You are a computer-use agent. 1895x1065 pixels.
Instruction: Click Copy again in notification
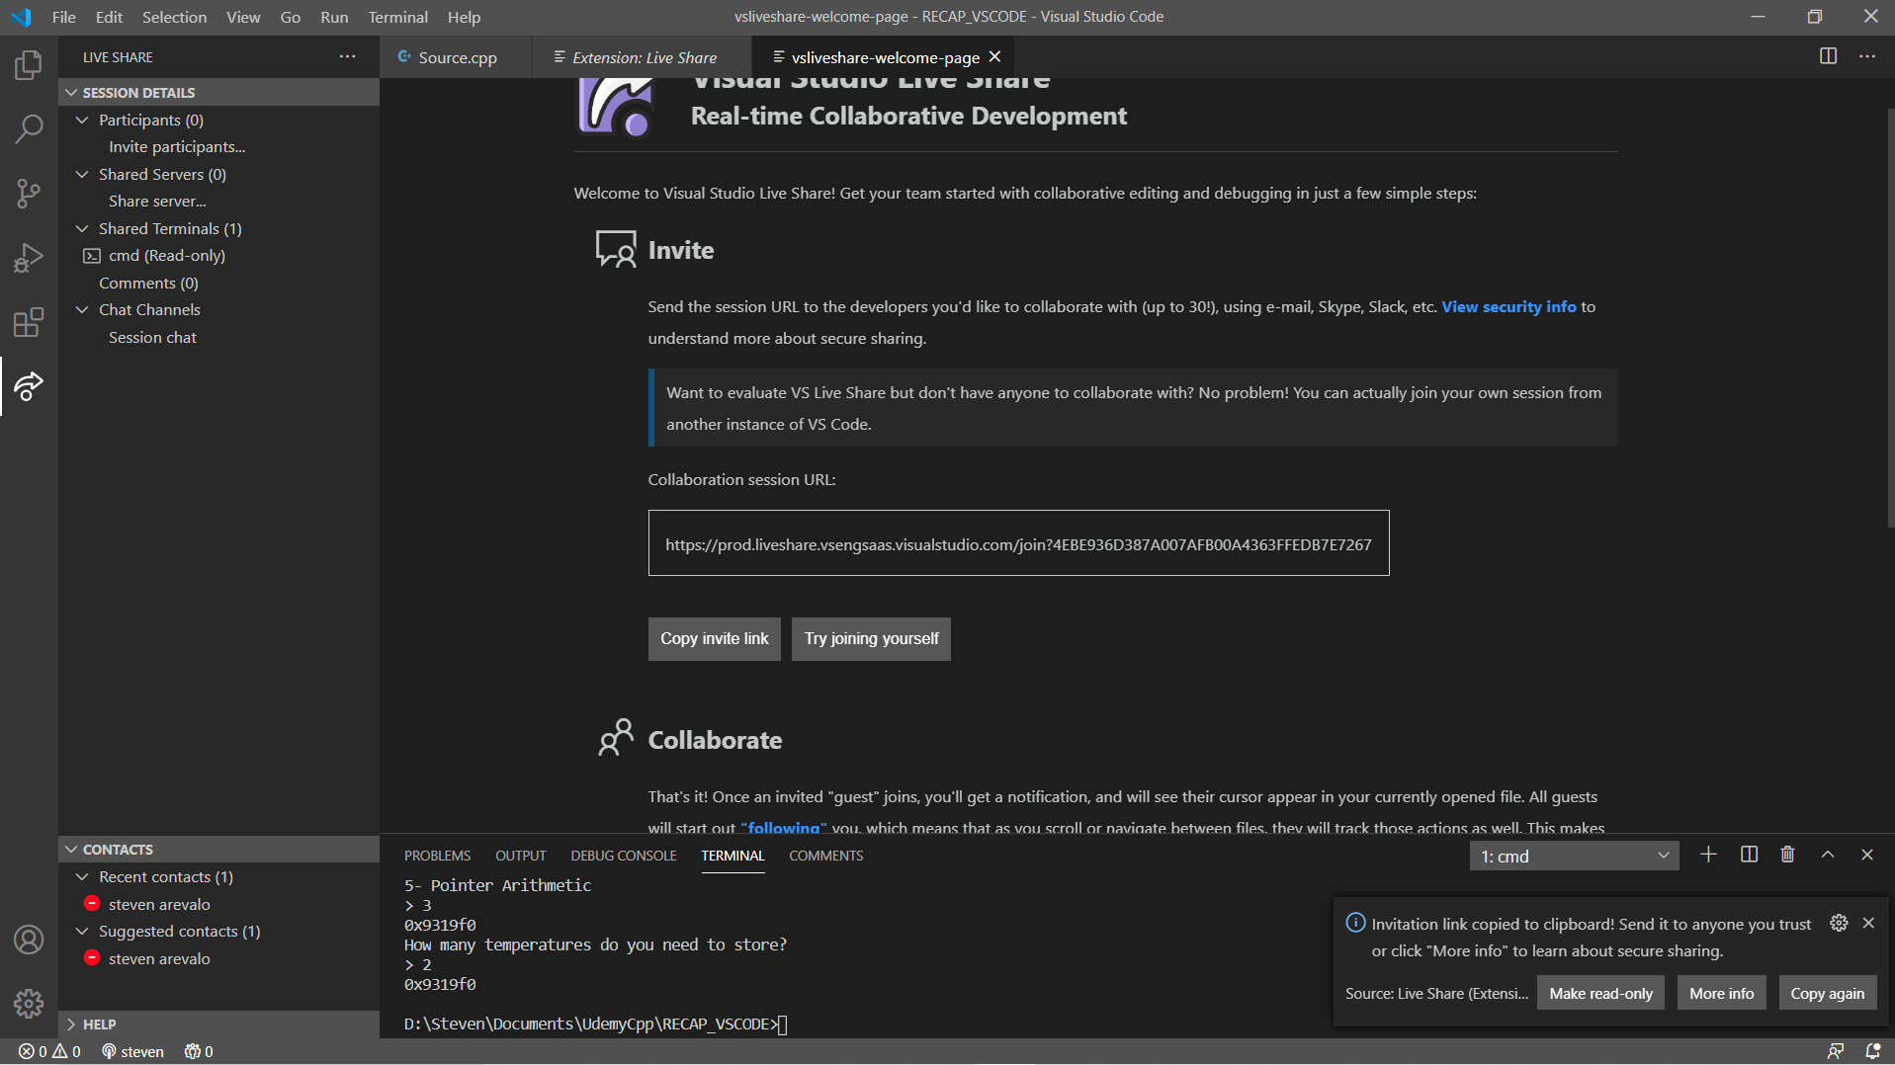pos(1827,994)
